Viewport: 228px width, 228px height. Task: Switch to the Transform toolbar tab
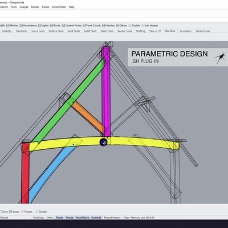click(x=21, y=31)
